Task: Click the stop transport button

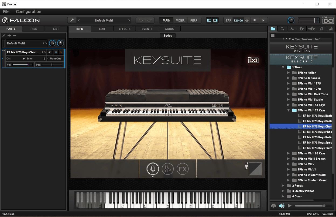Action: 254,20
